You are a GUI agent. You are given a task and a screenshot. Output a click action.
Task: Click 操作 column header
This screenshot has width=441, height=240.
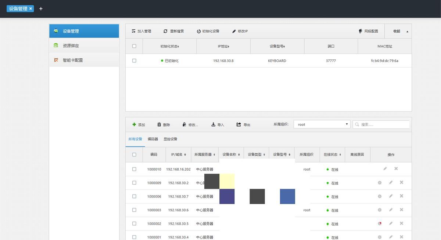tap(391, 154)
